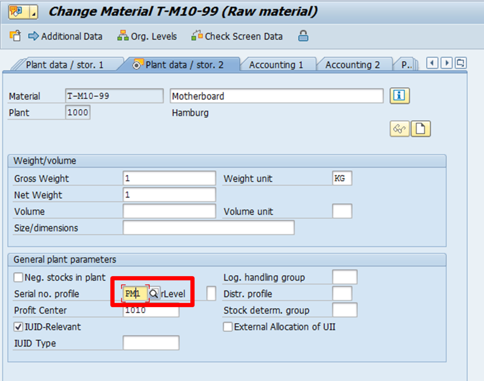Click the Material number field

tap(114, 96)
